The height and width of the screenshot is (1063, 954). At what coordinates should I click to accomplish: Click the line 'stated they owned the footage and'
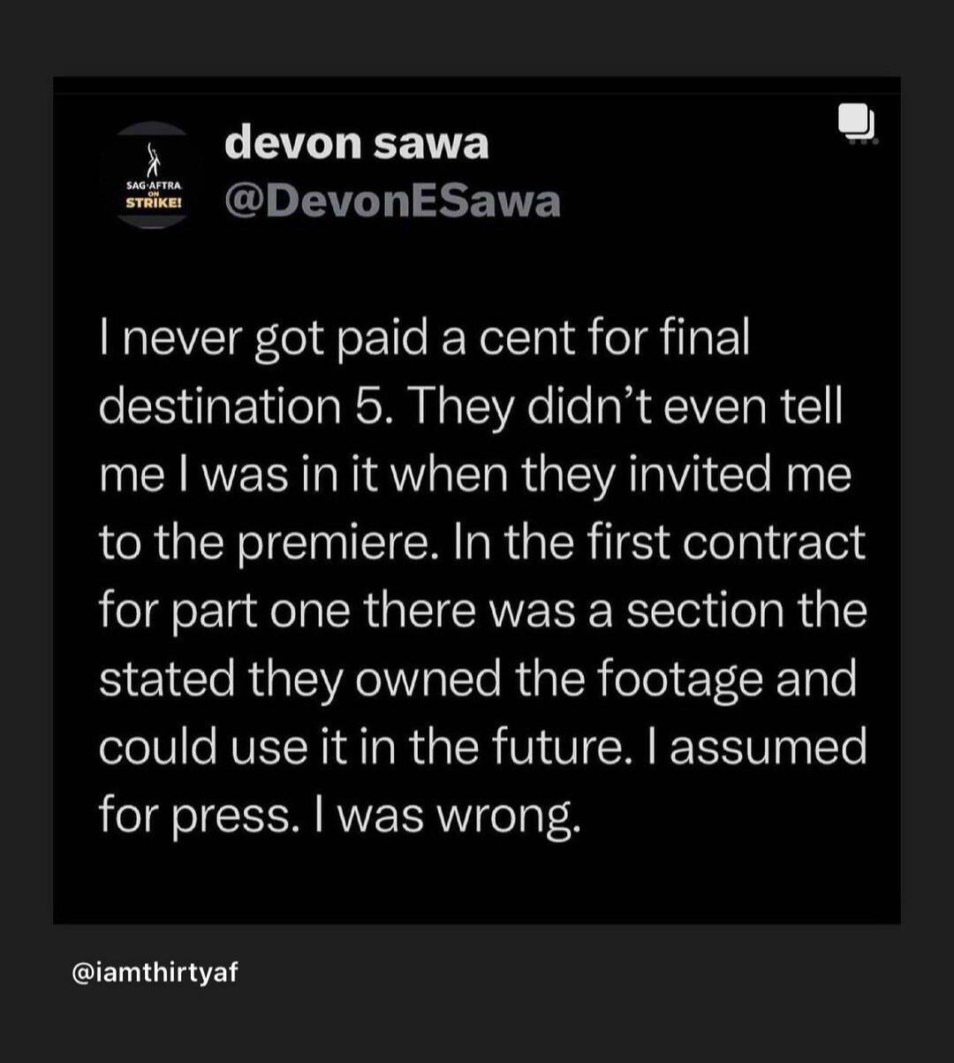tap(478, 680)
